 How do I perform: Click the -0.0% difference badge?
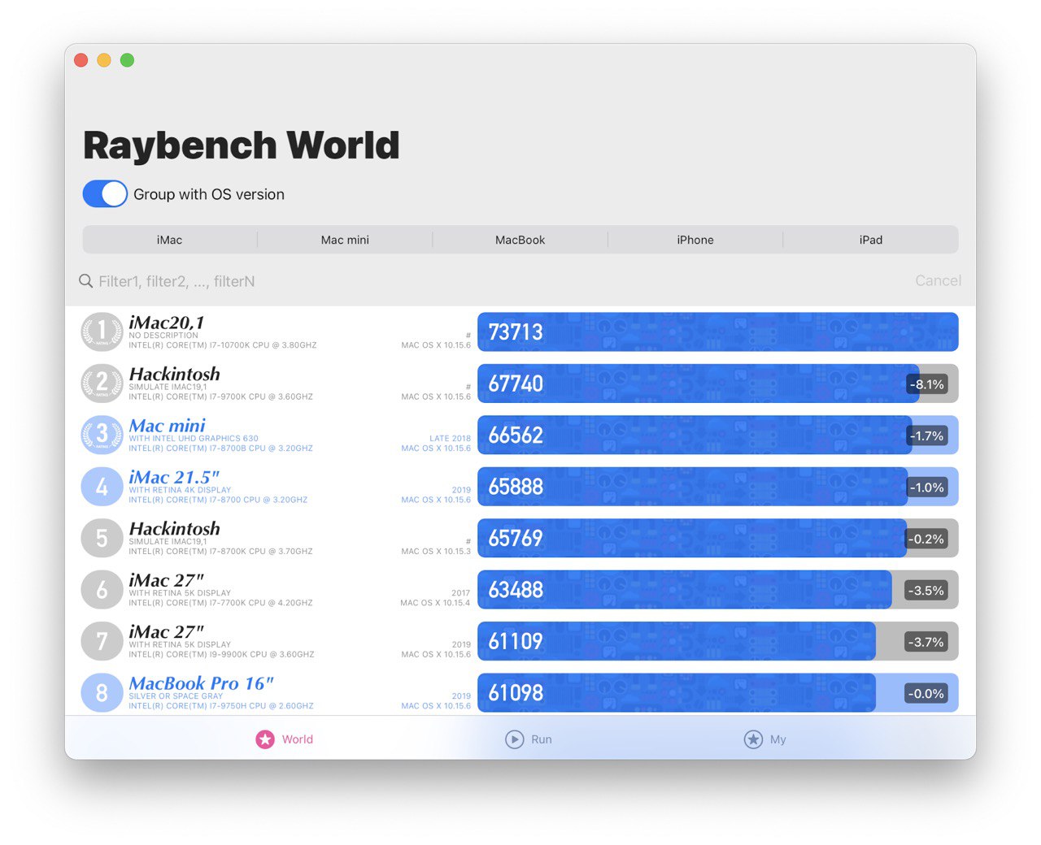926,694
